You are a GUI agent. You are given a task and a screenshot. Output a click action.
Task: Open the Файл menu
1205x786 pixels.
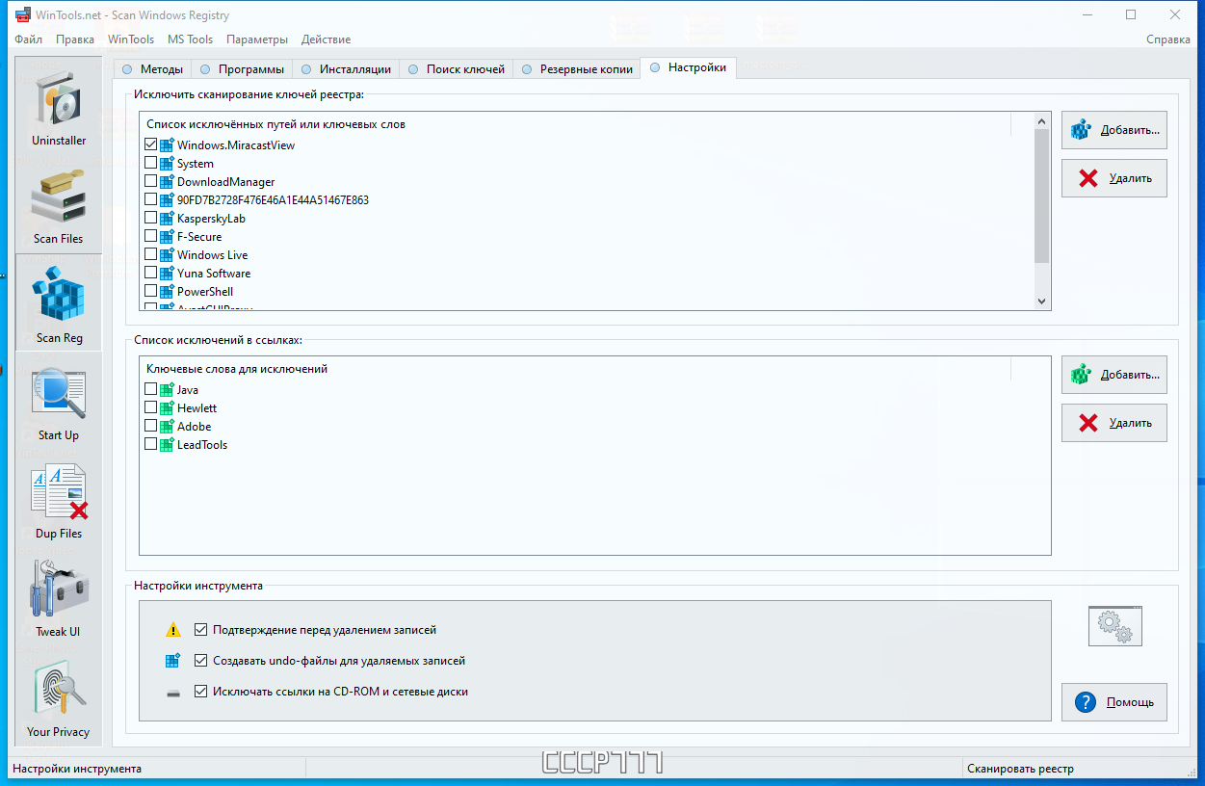(x=29, y=39)
